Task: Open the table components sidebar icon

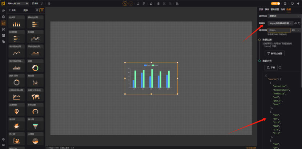Action: point(3,35)
